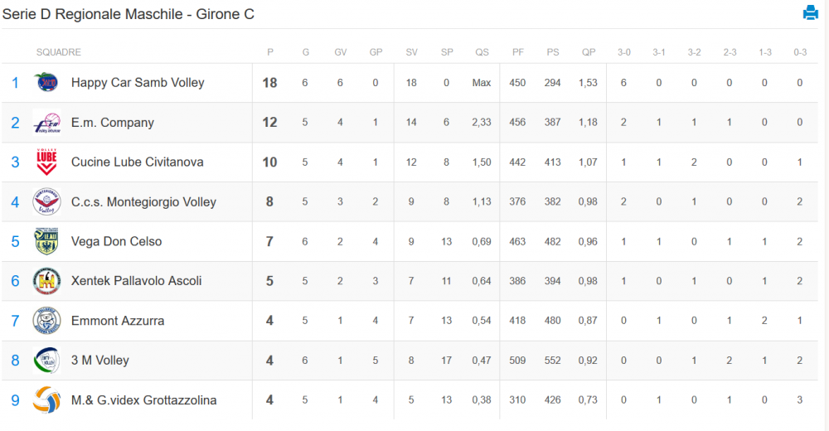
Task: Open the E.m. Company team link
Action: point(113,122)
